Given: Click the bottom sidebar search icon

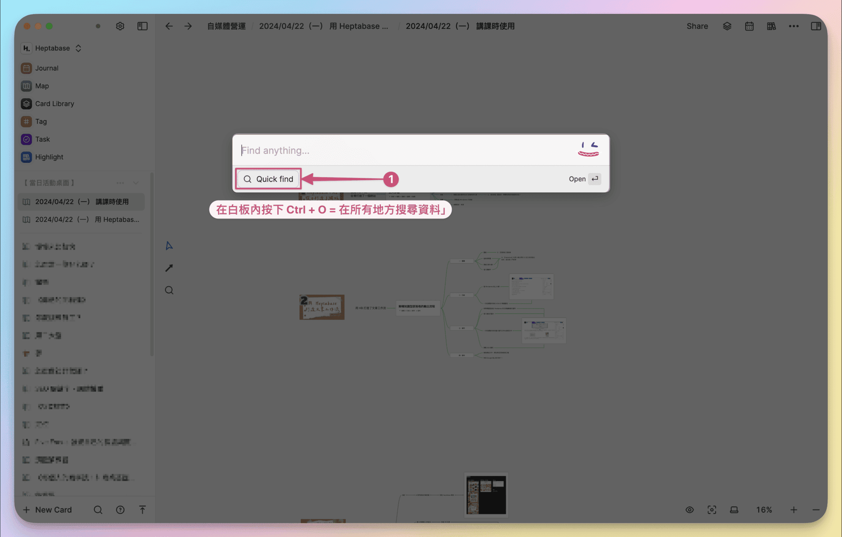Looking at the screenshot, I should click(x=98, y=510).
